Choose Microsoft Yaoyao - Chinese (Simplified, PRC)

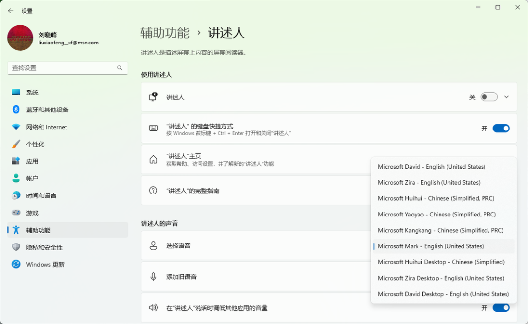[443, 215]
